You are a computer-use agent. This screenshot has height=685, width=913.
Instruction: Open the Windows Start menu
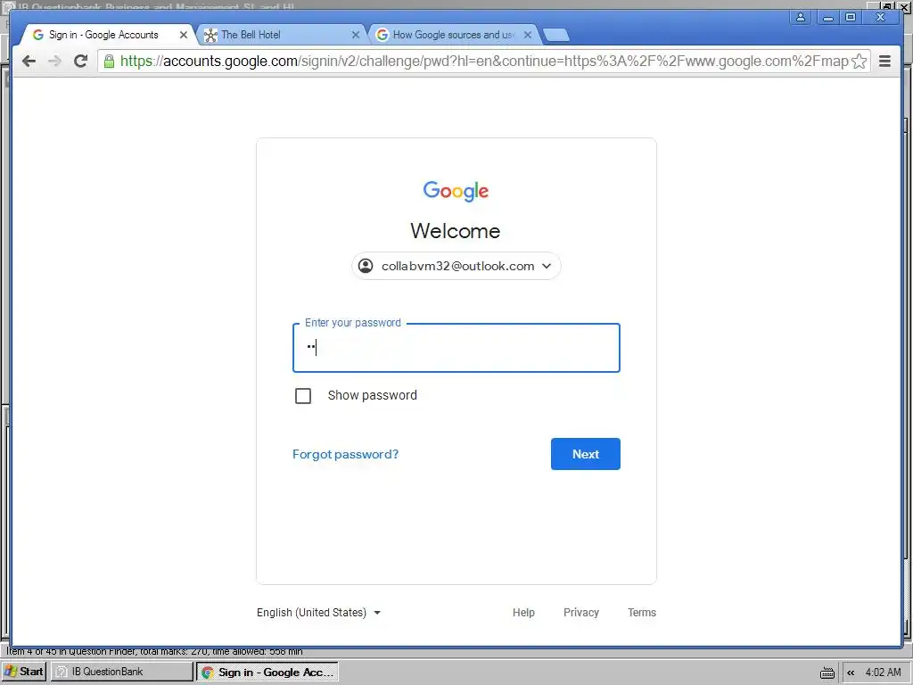click(x=24, y=672)
